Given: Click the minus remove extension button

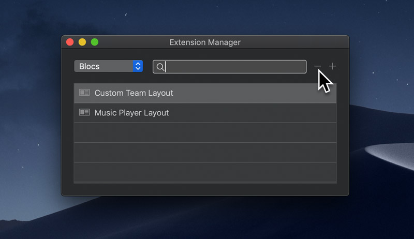Looking at the screenshot, I should 318,66.
